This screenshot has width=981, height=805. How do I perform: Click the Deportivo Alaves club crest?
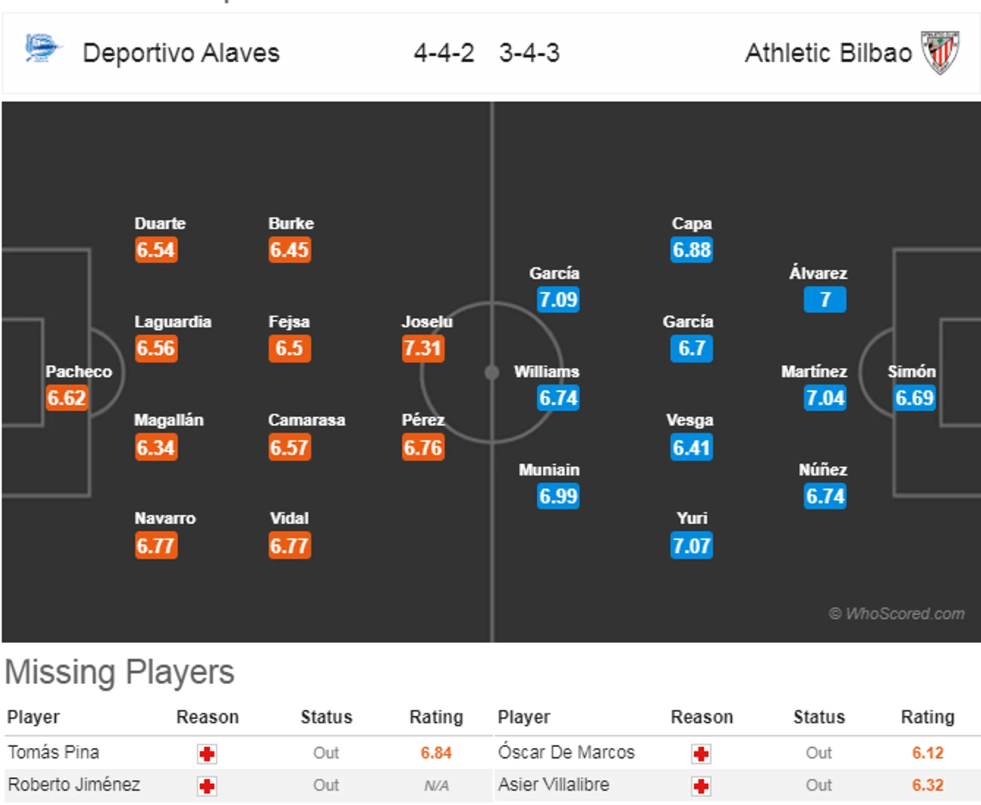click(44, 49)
